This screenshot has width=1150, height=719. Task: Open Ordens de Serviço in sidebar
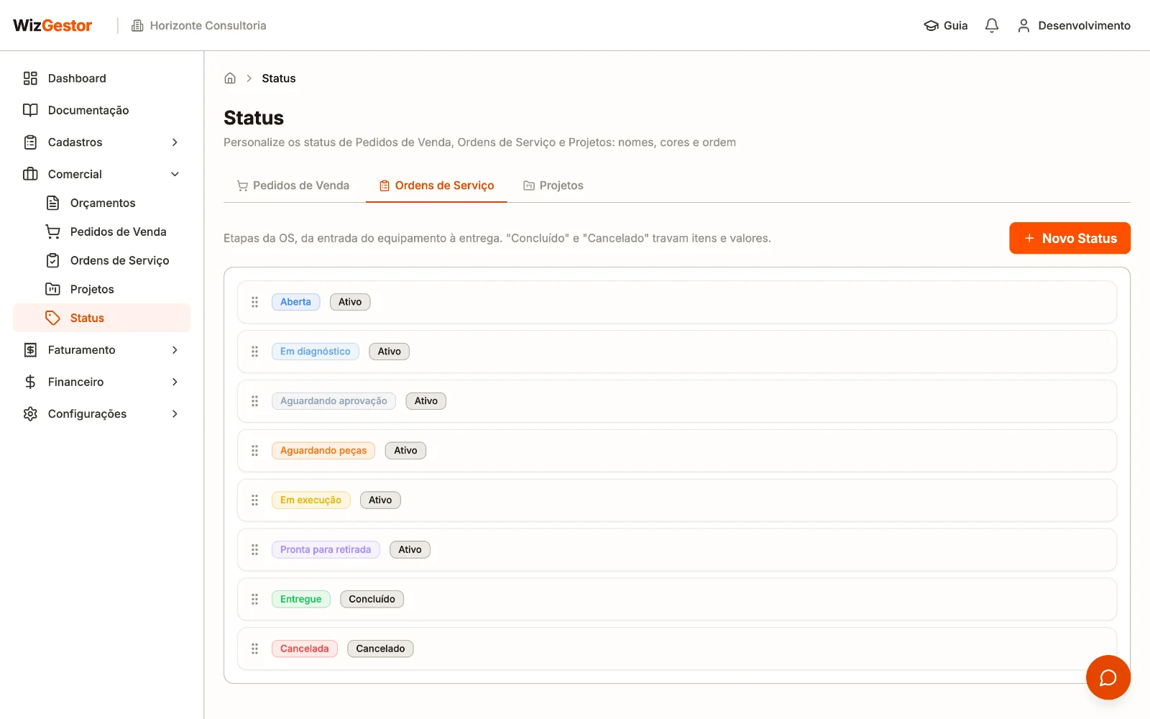102,260
